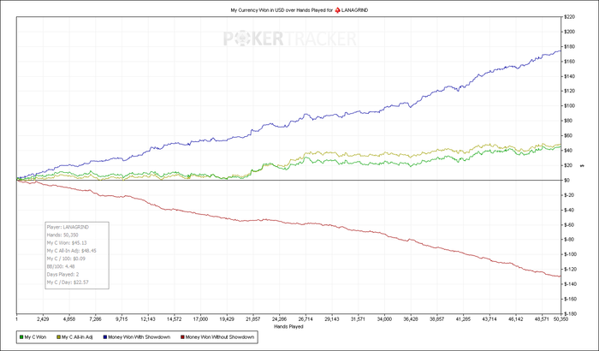Click the 34,000 x-axis tick label

384,318
